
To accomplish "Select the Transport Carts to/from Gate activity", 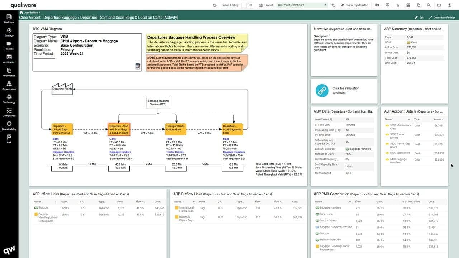I will coord(176,129).
